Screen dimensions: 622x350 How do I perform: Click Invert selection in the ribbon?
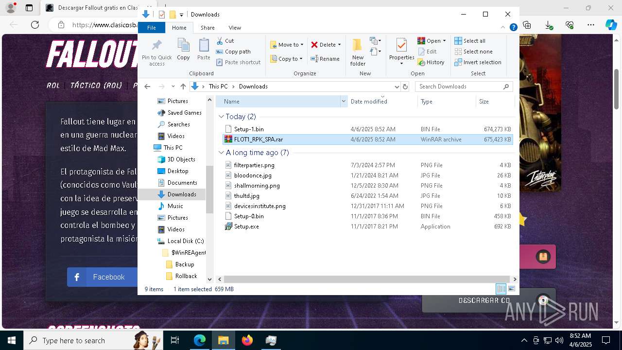pos(478,62)
